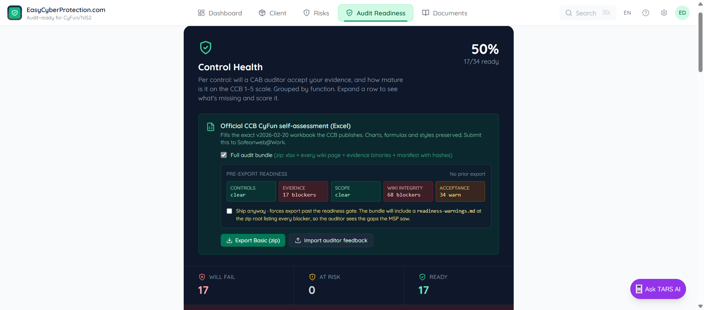Select the AT RISK 0 count
704x310 pixels.
(312, 290)
